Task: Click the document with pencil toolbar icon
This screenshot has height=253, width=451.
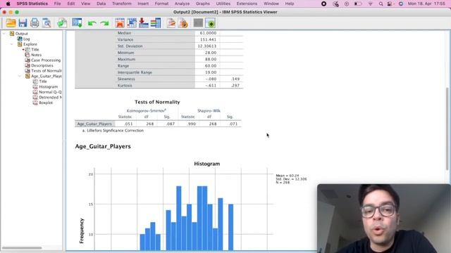Action: pos(171,23)
